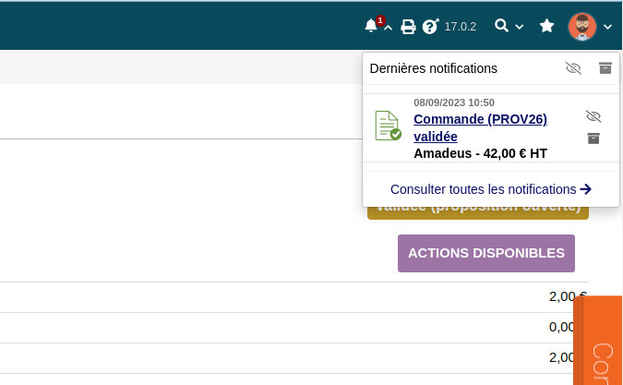
Task: Click the version number 17.0.2
Action: pos(461,27)
